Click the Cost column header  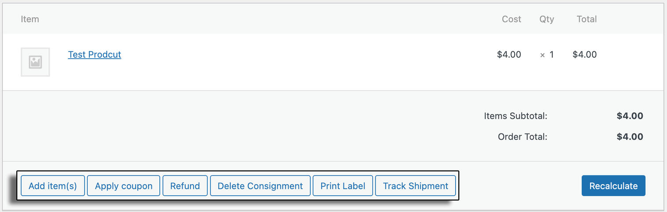point(511,19)
